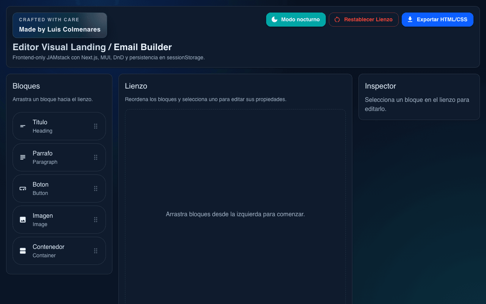Select the Titulo Heading block card

(x=59, y=126)
